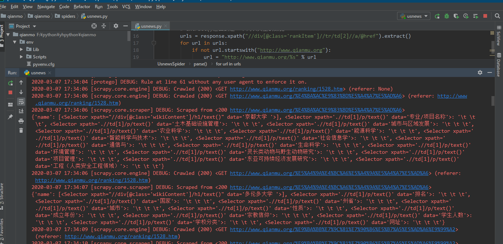Toggle the Database side panel
This screenshot has height=244, width=503.
click(x=499, y=65)
